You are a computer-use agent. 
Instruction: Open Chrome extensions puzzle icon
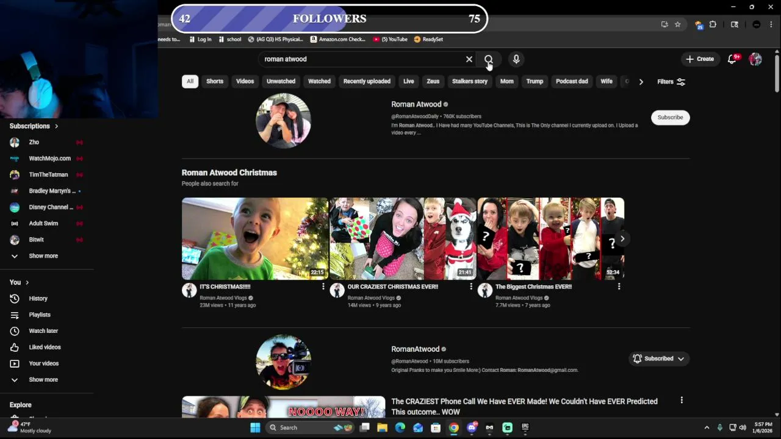click(713, 24)
